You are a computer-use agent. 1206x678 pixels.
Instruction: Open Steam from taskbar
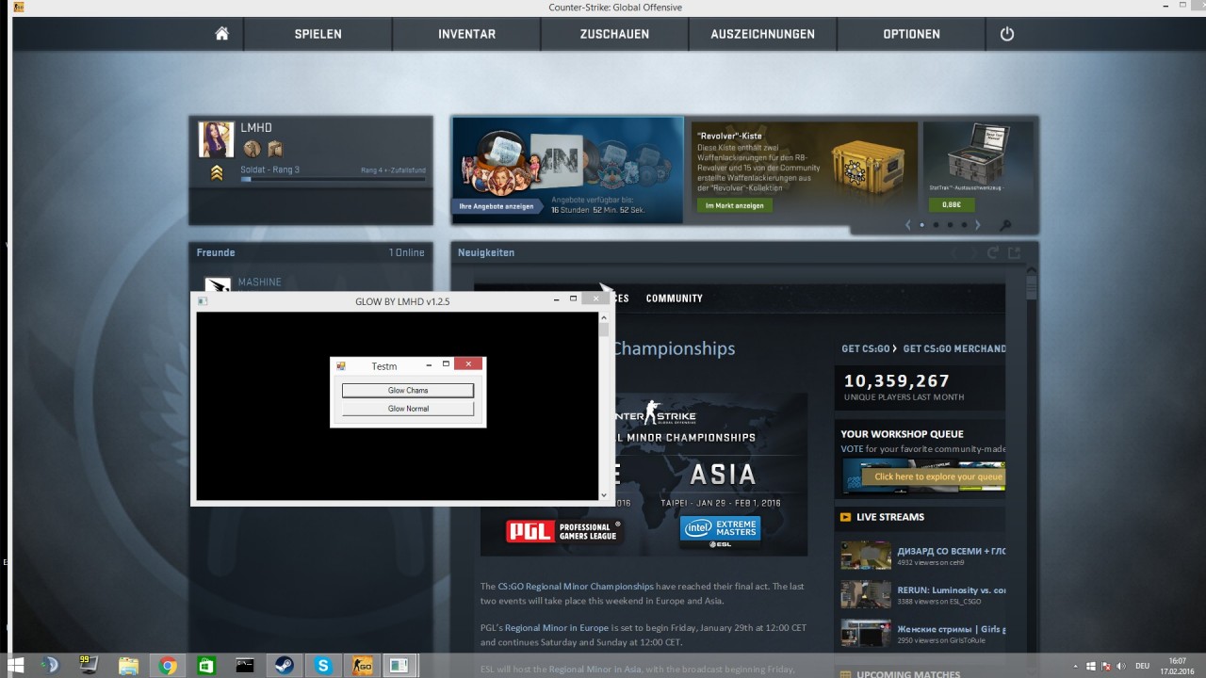[x=284, y=666]
